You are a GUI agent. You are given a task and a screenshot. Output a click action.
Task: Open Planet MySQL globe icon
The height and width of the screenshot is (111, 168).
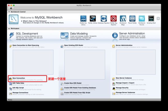pos(132,19)
